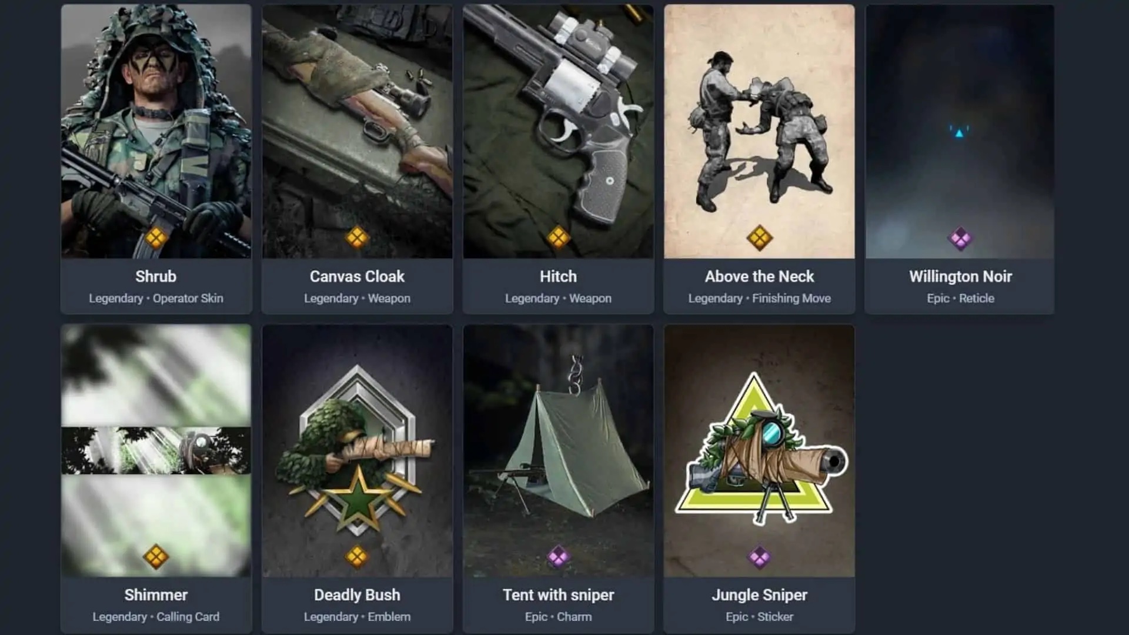Click the Deadly Bush emblem image

358,450
